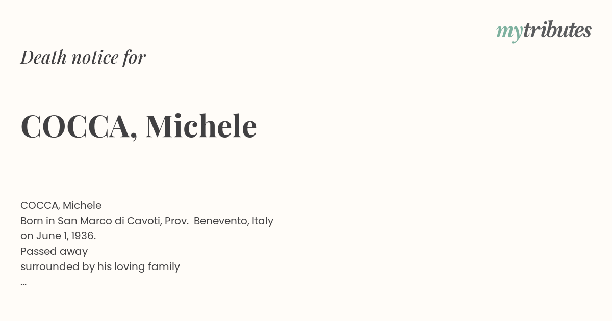The width and height of the screenshot is (612, 321).
Task: Click the word 'Michele' in the title
Action: click(x=201, y=126)
